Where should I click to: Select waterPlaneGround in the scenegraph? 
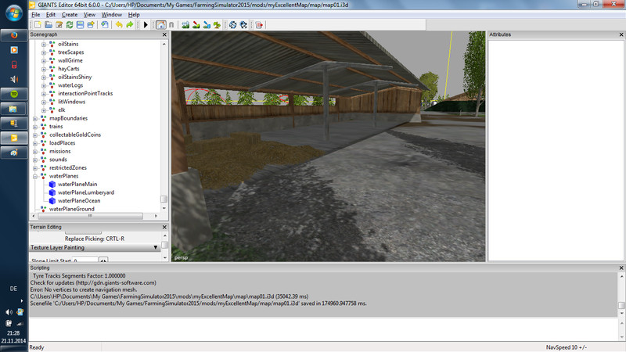(x=72, y=209)
